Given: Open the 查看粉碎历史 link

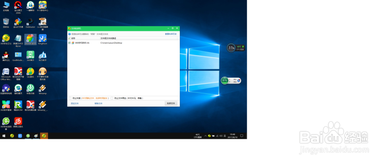Looking at the screenshot, I should tap(171, 34).
